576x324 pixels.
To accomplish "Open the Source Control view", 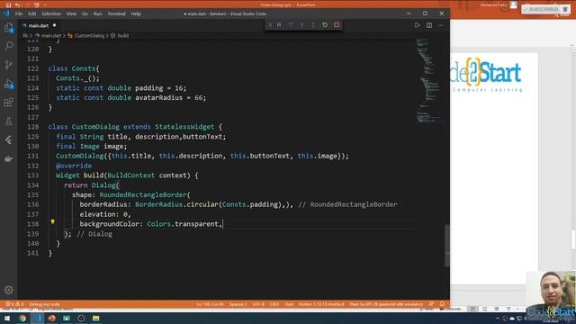I will 8,65.
